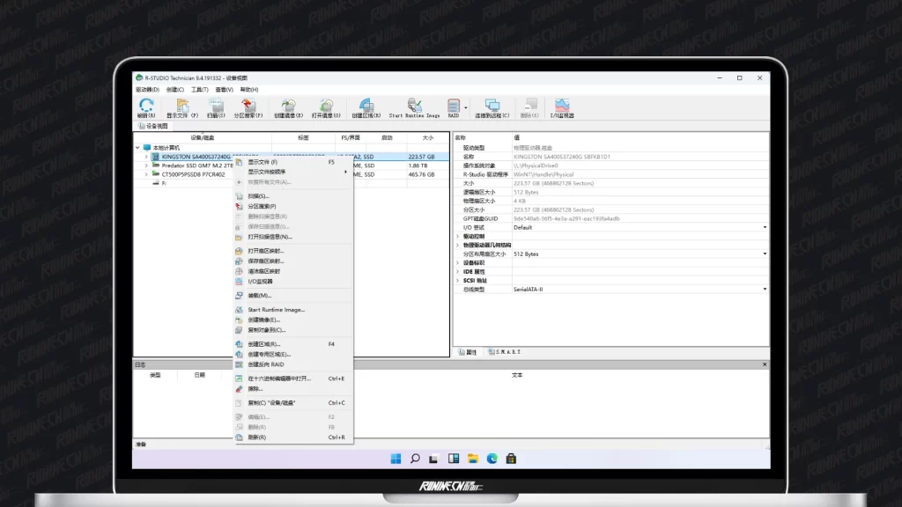
Task: Open Microsoft Edge from the taskbar
Action: pos(492,459)
